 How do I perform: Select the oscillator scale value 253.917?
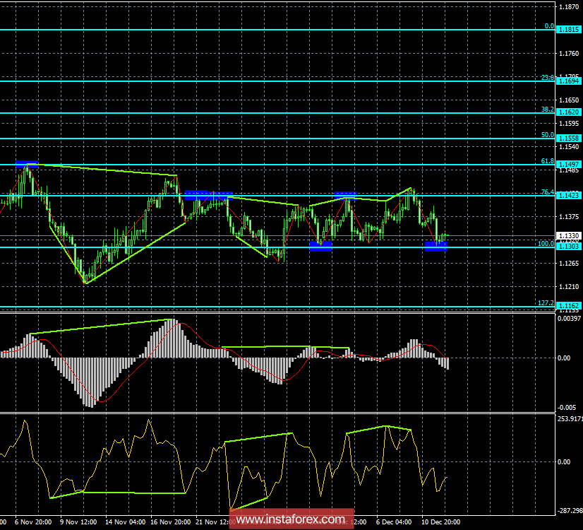click(x=570, y=418)
